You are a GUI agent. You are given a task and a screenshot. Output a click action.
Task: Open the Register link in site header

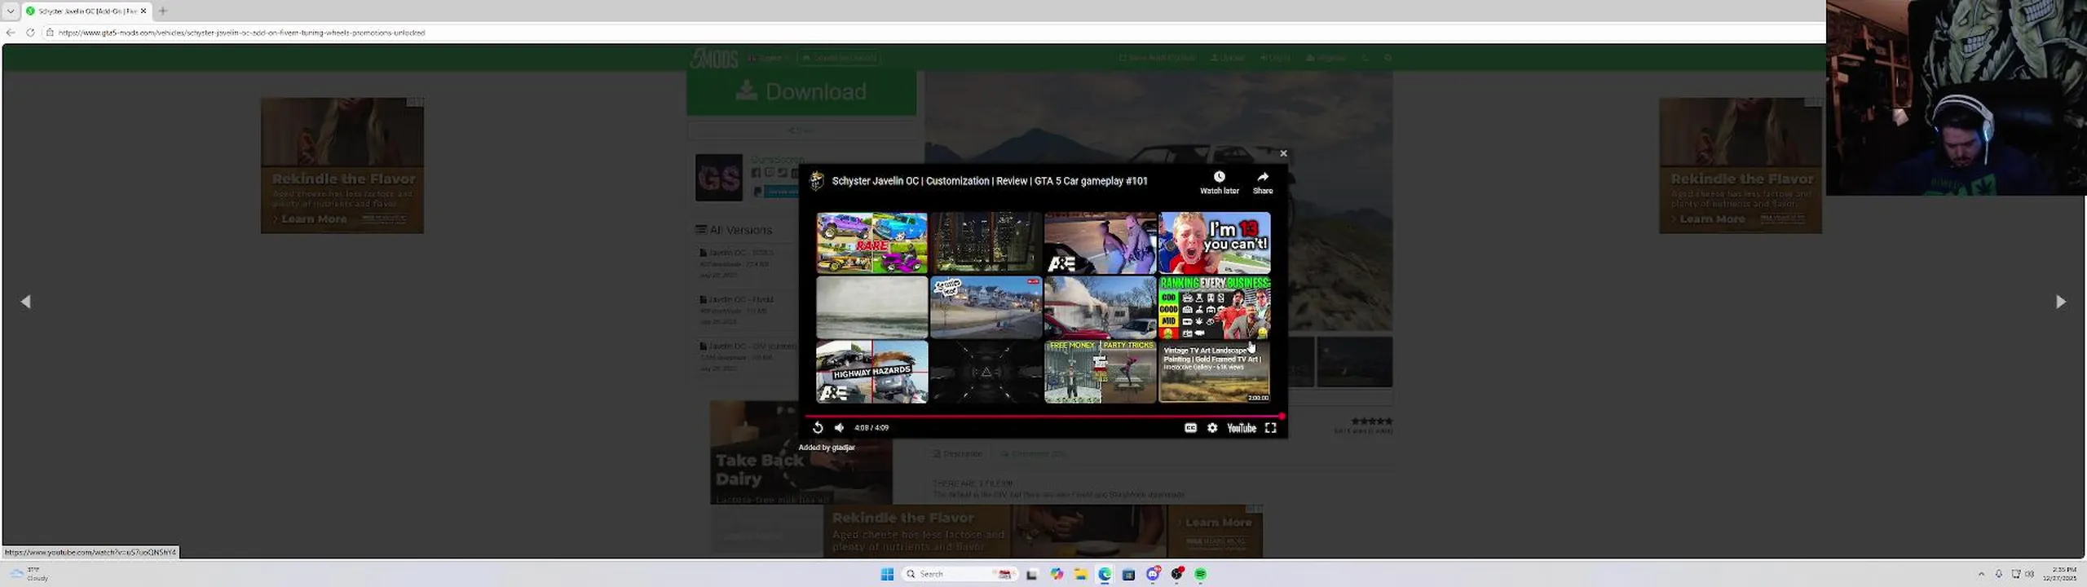(1326, 58)
